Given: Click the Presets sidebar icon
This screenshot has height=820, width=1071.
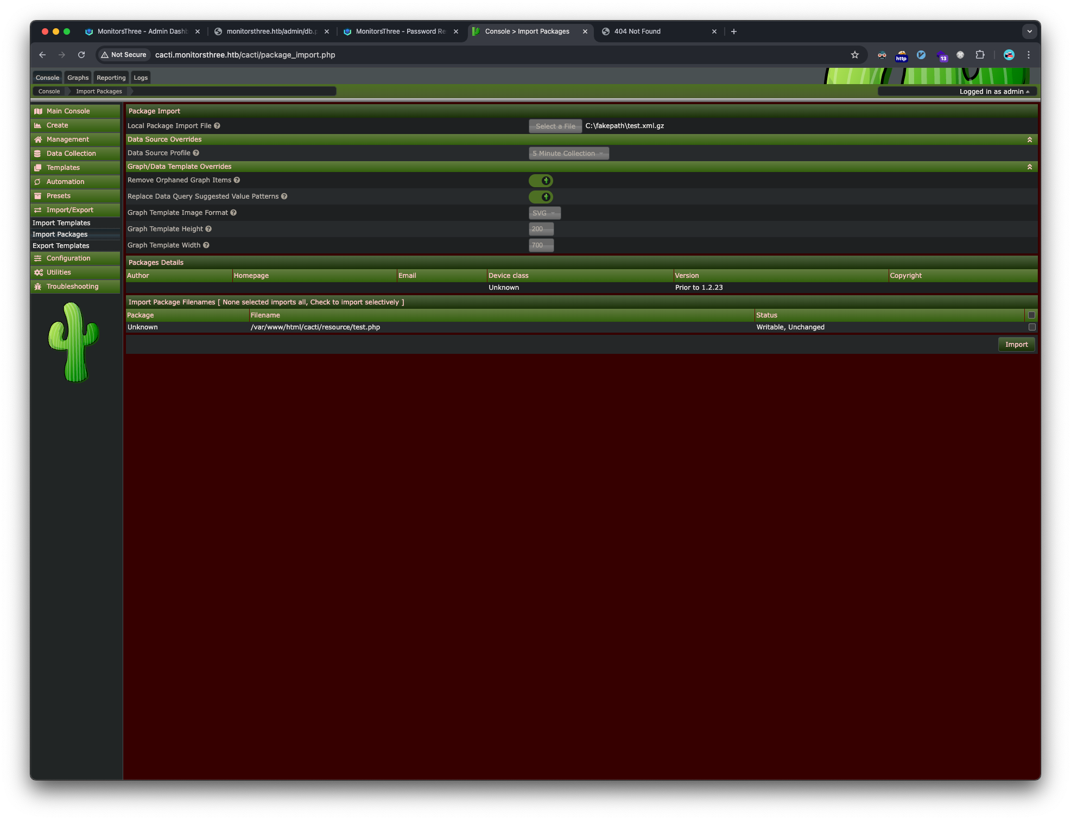Looking at the screenshot, I should [38, 195].
